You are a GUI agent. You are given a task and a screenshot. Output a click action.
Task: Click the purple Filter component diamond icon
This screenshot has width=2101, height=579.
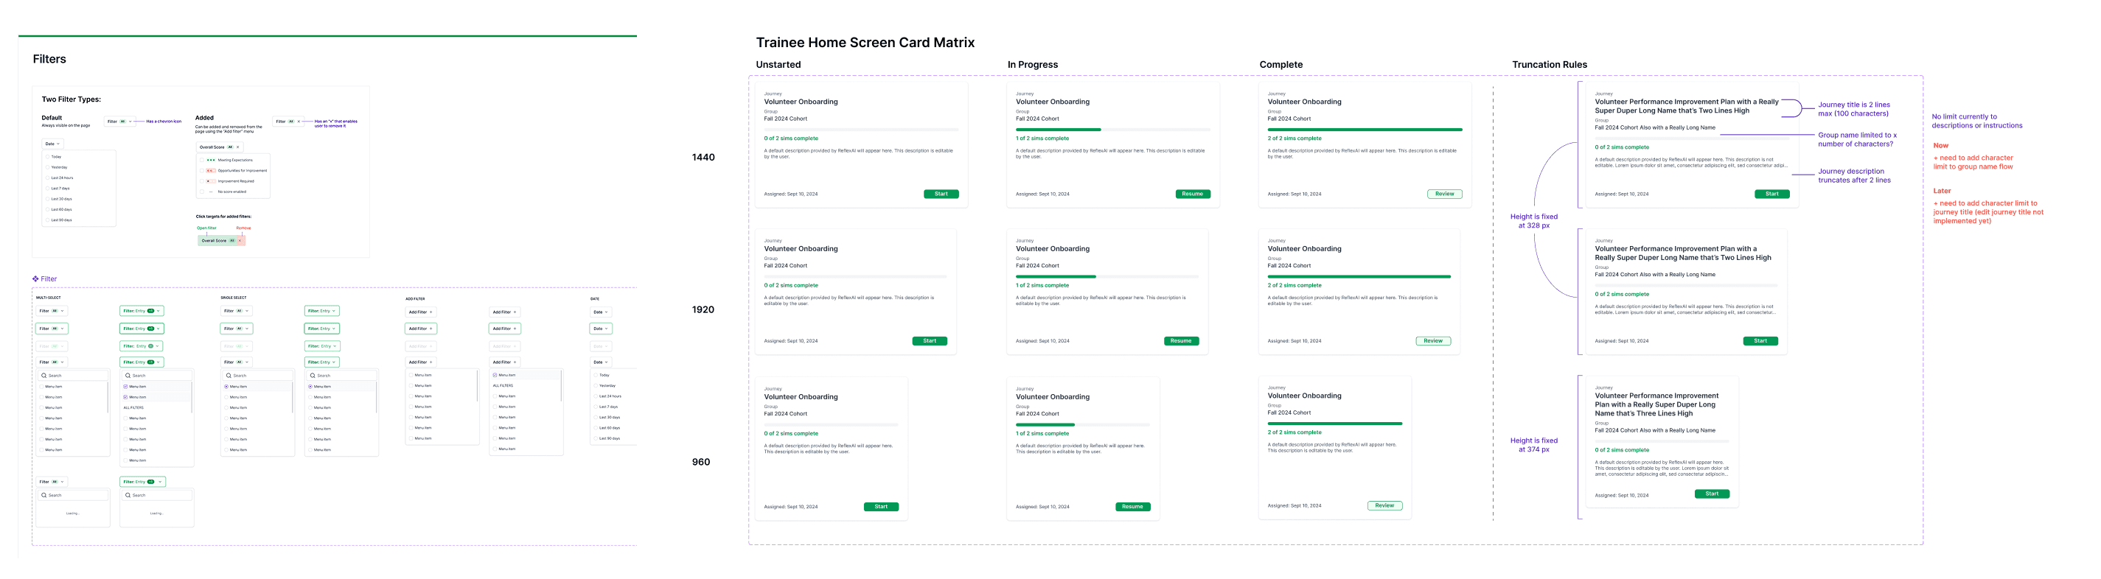coord(35,279)
